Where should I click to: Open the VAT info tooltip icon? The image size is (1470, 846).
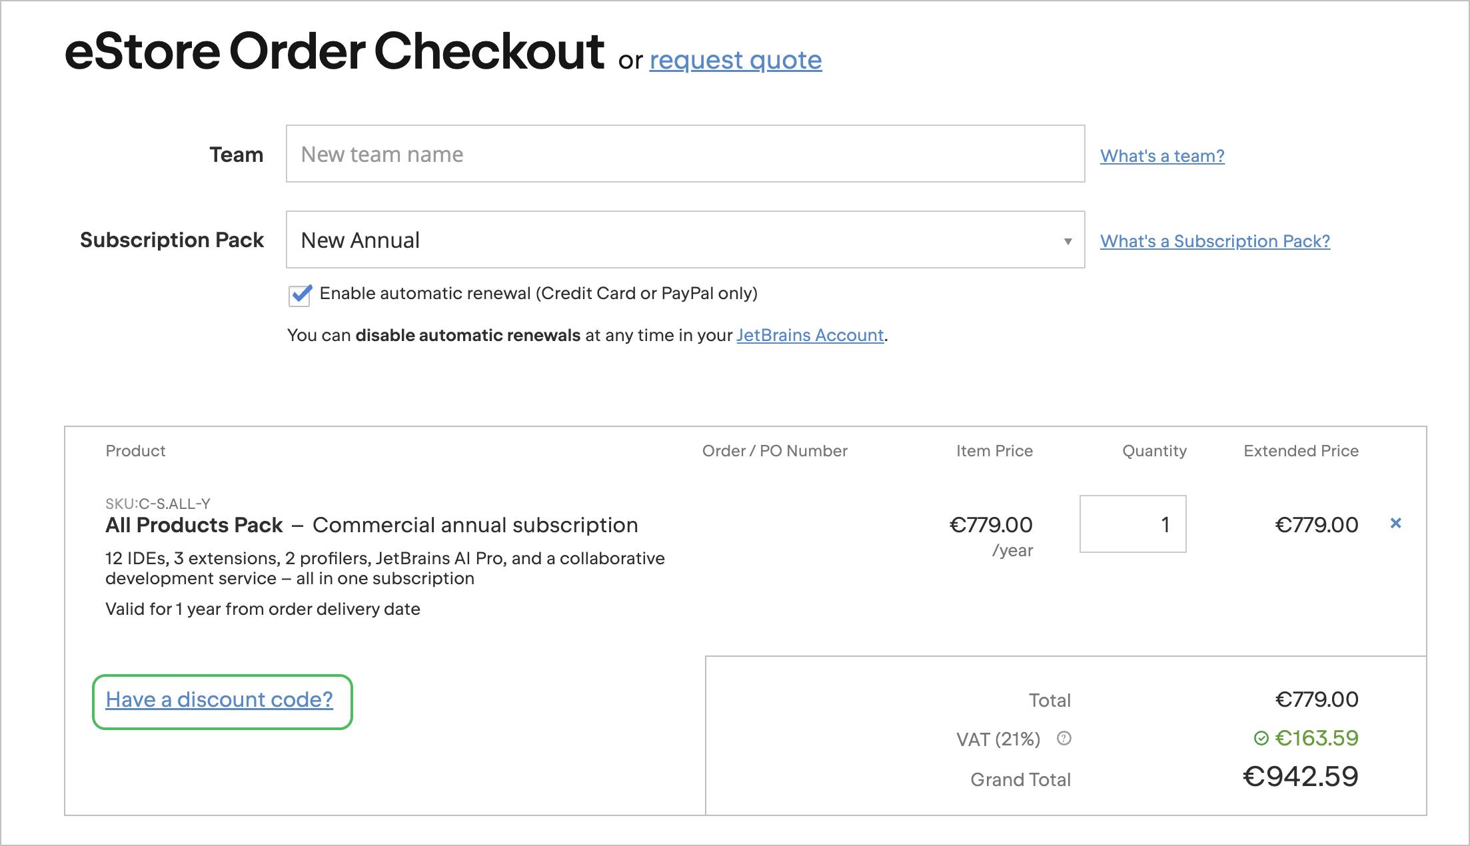point(1064,738)
